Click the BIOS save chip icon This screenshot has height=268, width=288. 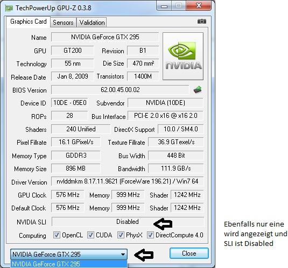[x=198, y=90]
